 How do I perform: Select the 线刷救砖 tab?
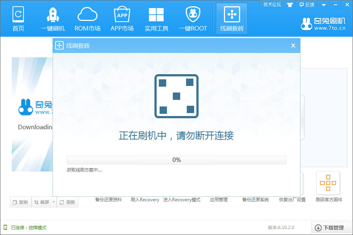[232, 18]
